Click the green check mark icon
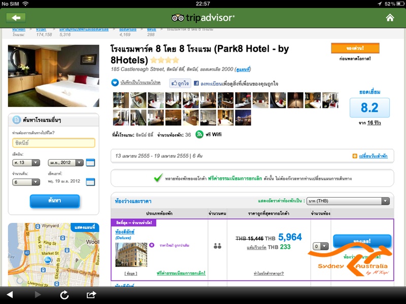 (158, 178)
